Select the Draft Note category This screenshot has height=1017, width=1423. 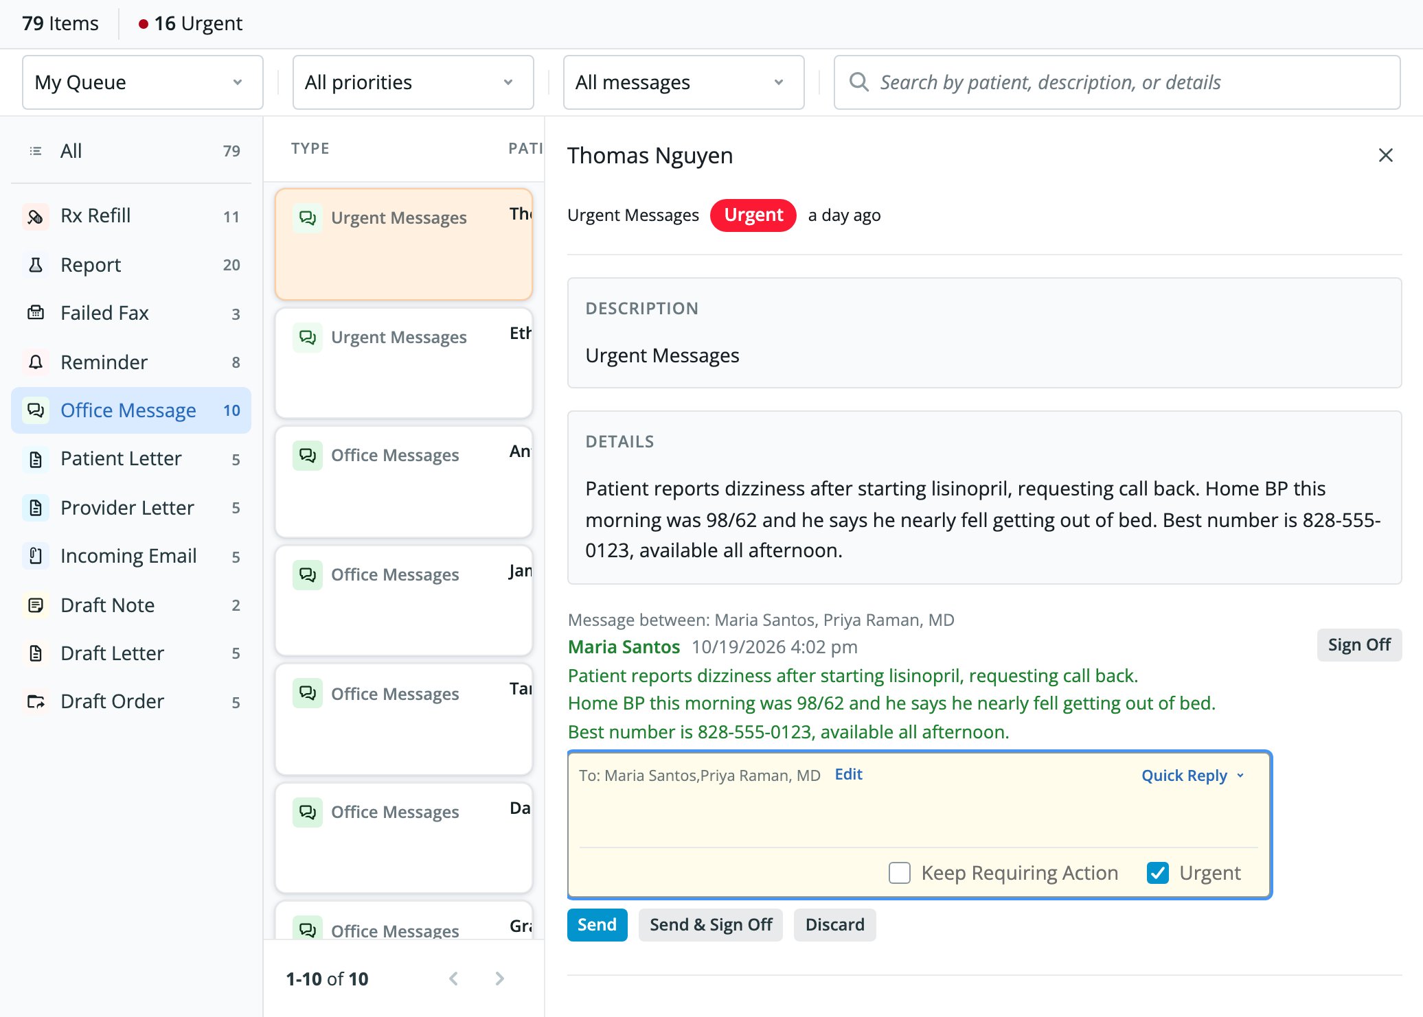tap(131, 605)
